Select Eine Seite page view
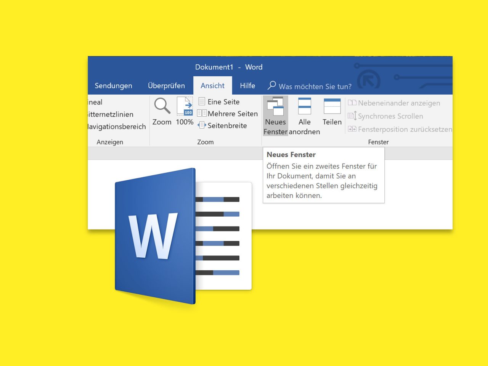The image size is (488, 366). pos(223,102)
